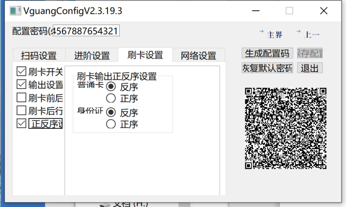The height and width of the screenshot is (207, 346).
Task: Select 正序 for 普通卡
Action: (x=111, y=98)
